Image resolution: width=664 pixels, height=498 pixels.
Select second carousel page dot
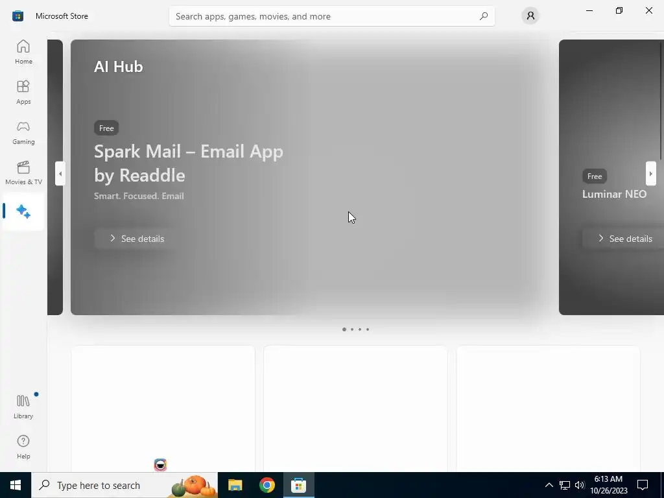(352, 329)
